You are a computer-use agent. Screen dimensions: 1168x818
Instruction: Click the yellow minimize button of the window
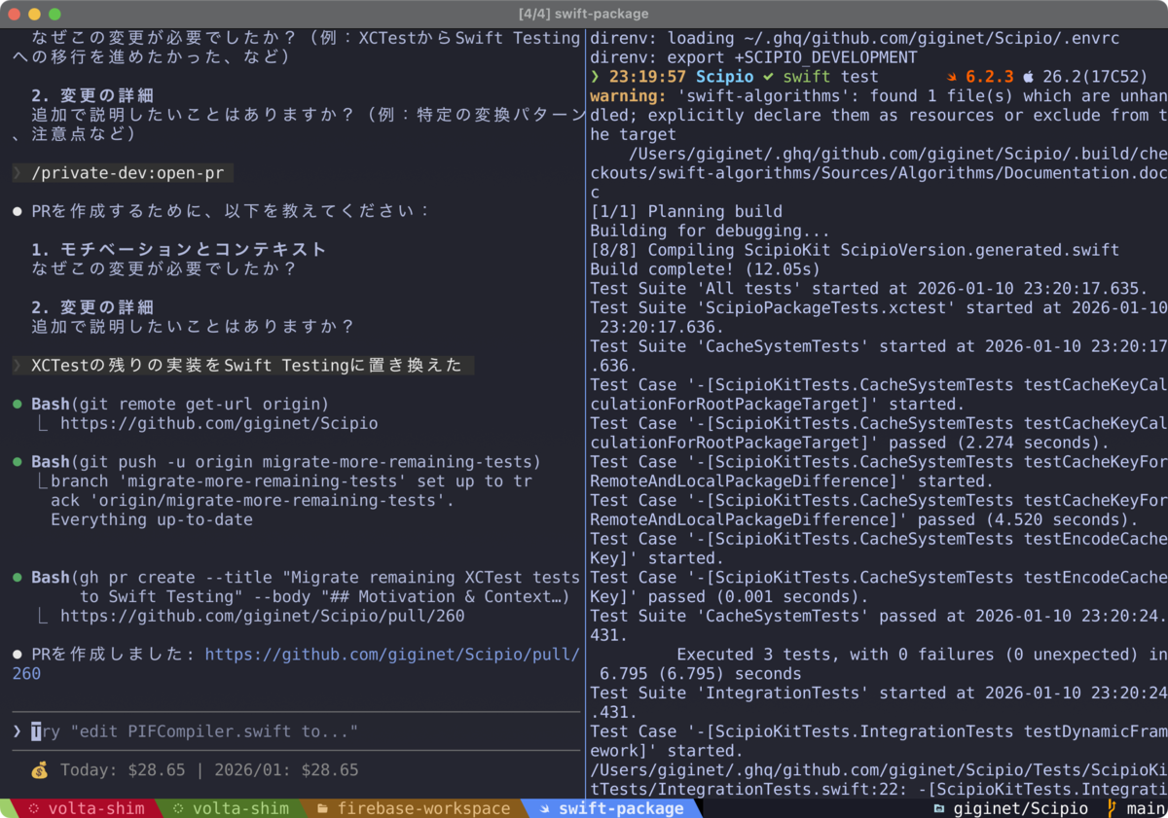[x=35, y=15]
